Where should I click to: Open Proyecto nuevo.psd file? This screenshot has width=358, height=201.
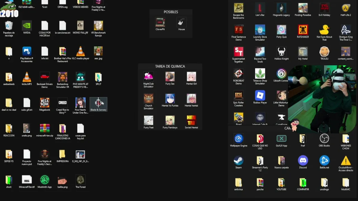[x=27, y=154]
